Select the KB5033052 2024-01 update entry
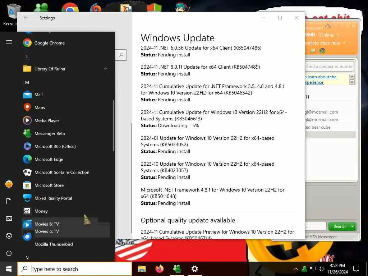Screen dimensions: 368x276 point(208,144)
